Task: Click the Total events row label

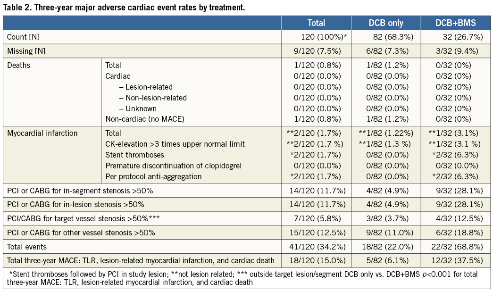Action: click(27, 247)
